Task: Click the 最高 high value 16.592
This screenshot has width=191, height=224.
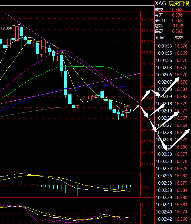Action: (176, 31)
